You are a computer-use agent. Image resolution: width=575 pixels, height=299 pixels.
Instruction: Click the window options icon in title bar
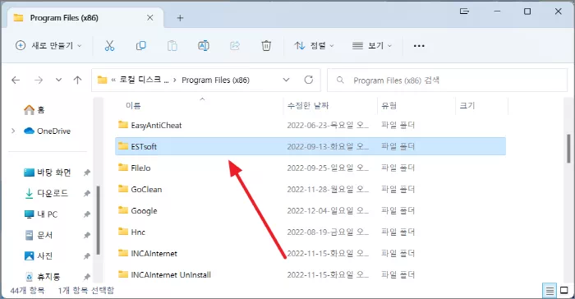(464, 11)
